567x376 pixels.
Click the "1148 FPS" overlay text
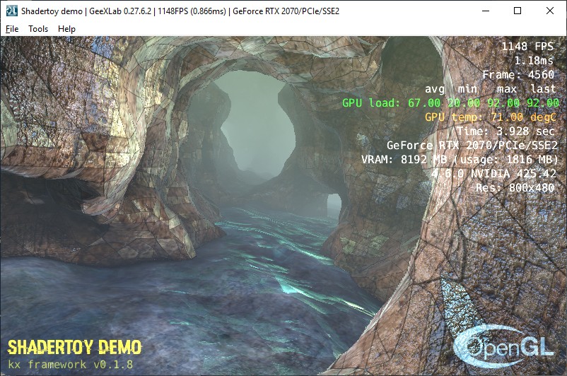(527, 46)
